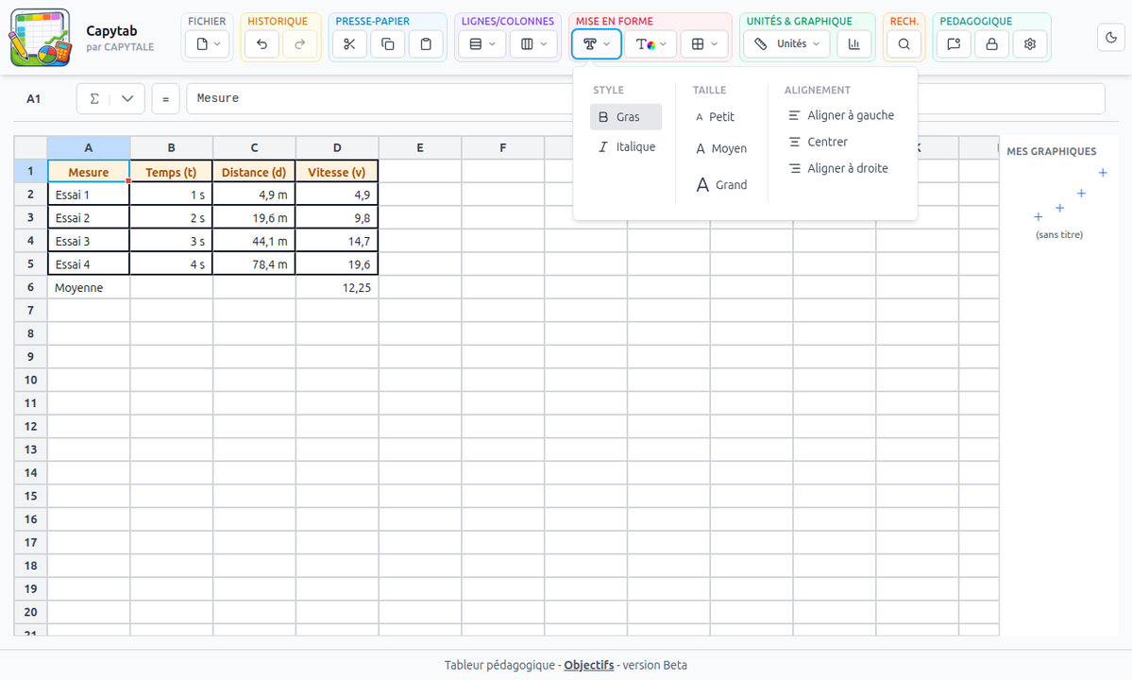Open search with the magnifier icon
This screenshot has height=680, width=1132.
(904, 44)
